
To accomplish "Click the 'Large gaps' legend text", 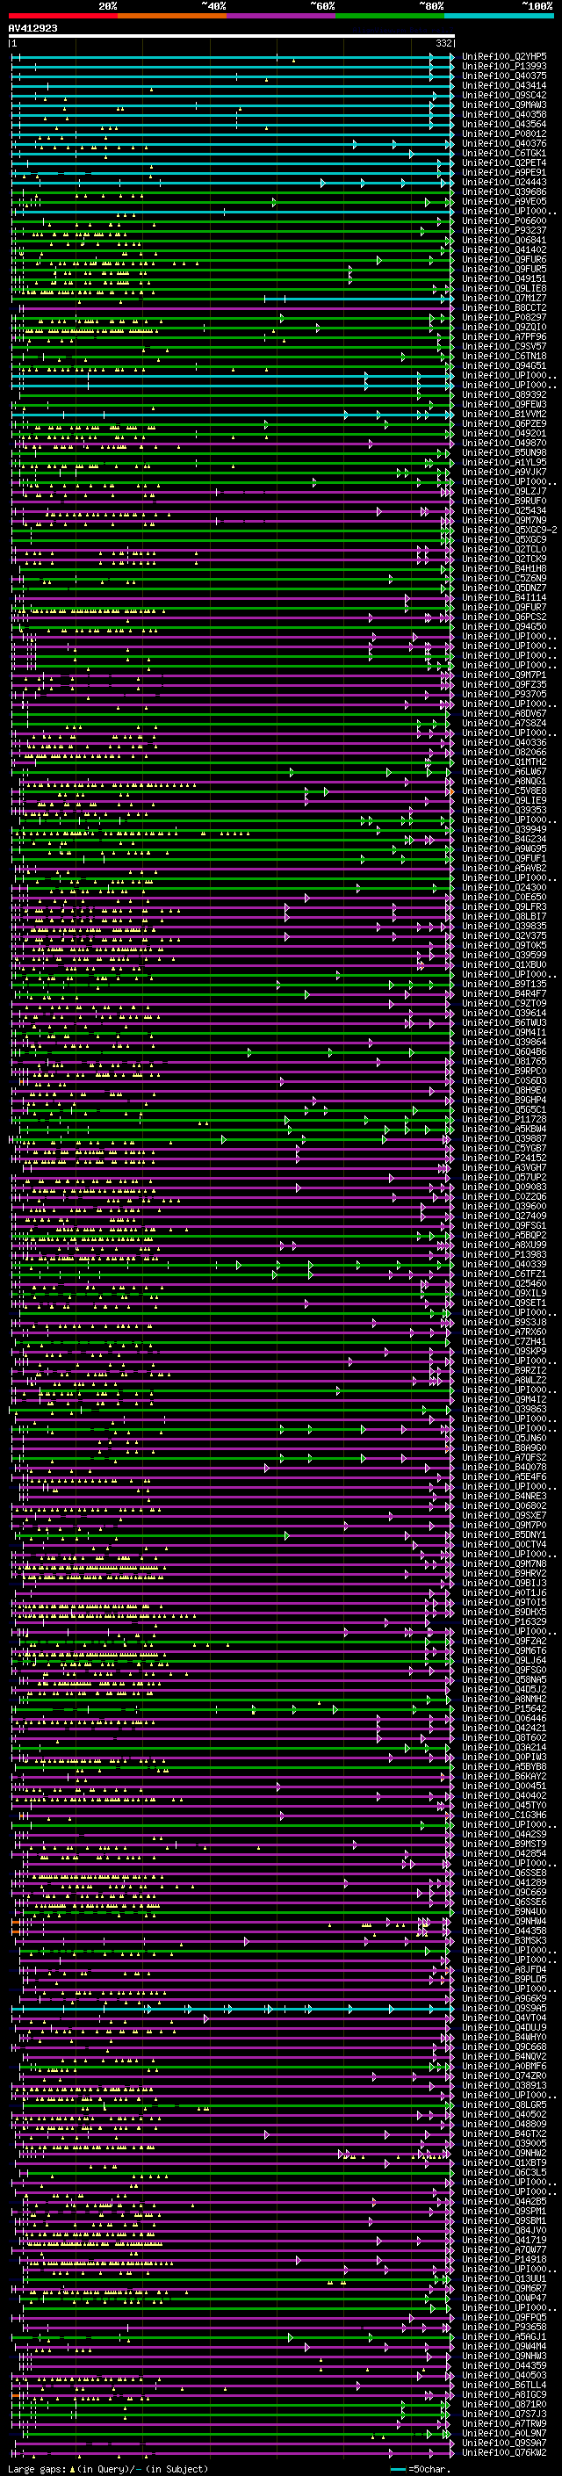I will point(37,2469).
